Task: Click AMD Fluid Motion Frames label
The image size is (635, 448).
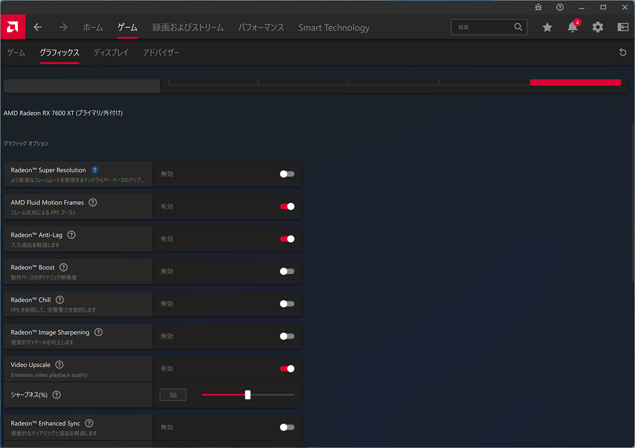Action: point(47,202)
